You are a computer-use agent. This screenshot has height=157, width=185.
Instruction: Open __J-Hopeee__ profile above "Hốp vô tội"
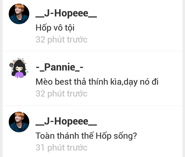(66, 13)
